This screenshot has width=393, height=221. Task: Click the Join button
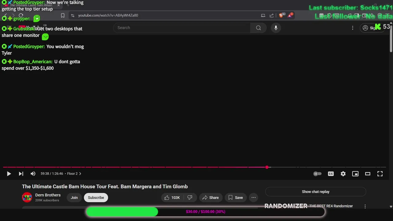74,198
